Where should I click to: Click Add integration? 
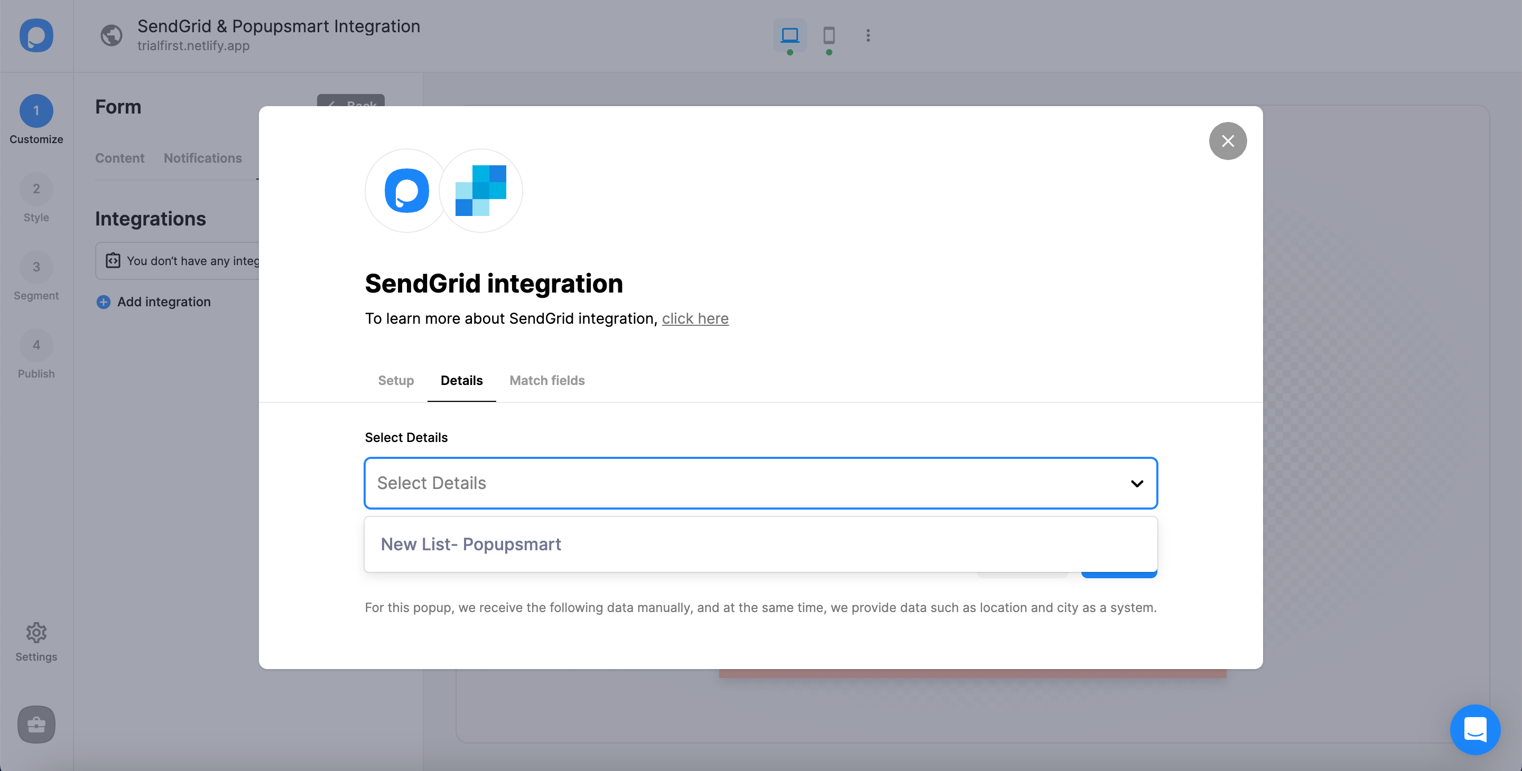tap(163, 301)
